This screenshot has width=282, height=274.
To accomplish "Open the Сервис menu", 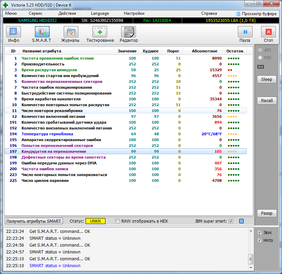I will point(36,13).
